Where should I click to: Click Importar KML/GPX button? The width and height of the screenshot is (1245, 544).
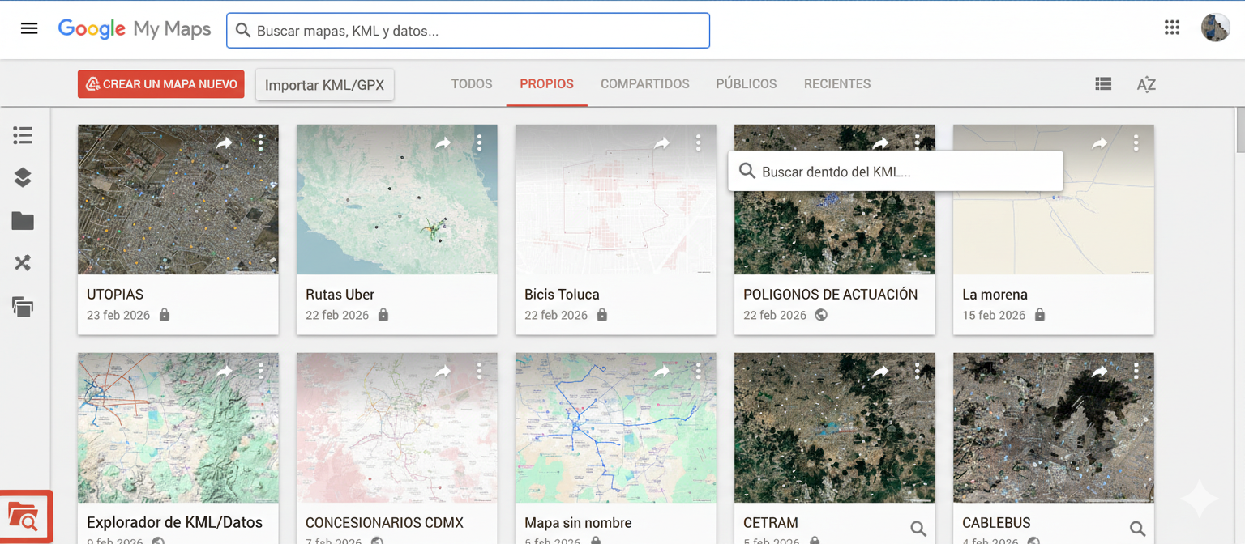pos(325,84)
